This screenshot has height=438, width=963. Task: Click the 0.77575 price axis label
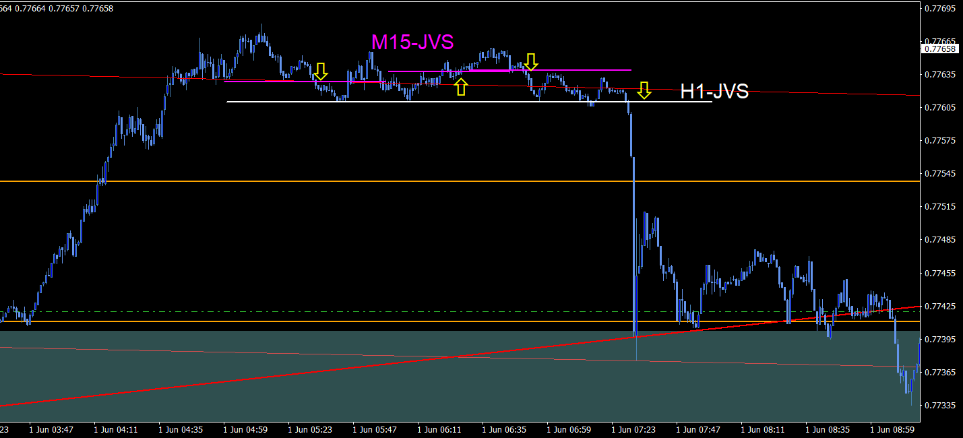tap(941, 141)
